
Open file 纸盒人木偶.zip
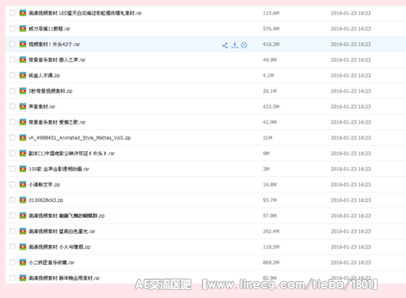click(44, 76)
